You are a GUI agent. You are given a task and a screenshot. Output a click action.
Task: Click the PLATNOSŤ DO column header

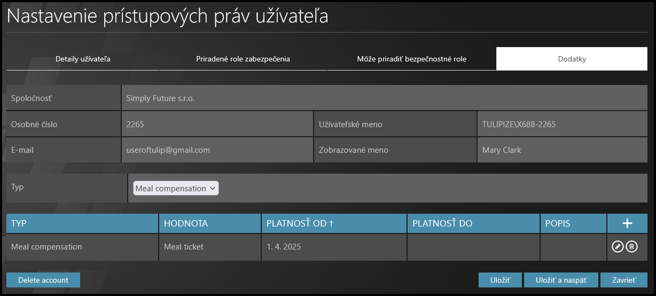coord(442,223)
